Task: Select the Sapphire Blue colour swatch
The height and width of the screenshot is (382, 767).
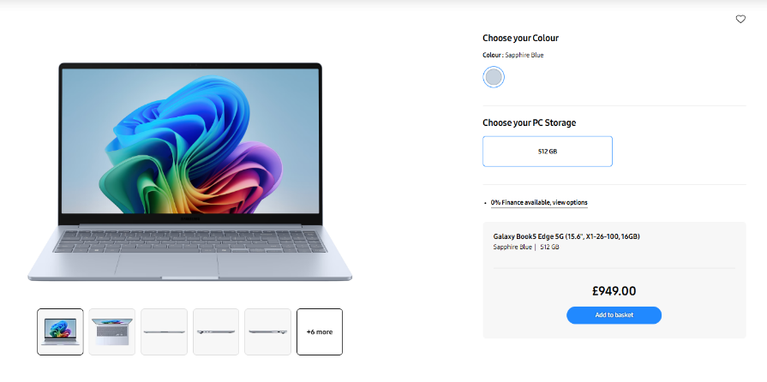Action: click(494, 77)
